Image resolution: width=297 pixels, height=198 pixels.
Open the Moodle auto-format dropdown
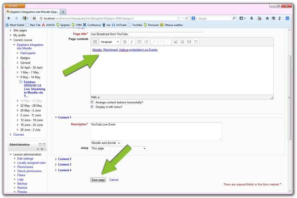(106, 143)
